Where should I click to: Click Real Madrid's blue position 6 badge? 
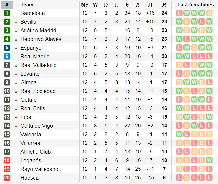point(7,56)
